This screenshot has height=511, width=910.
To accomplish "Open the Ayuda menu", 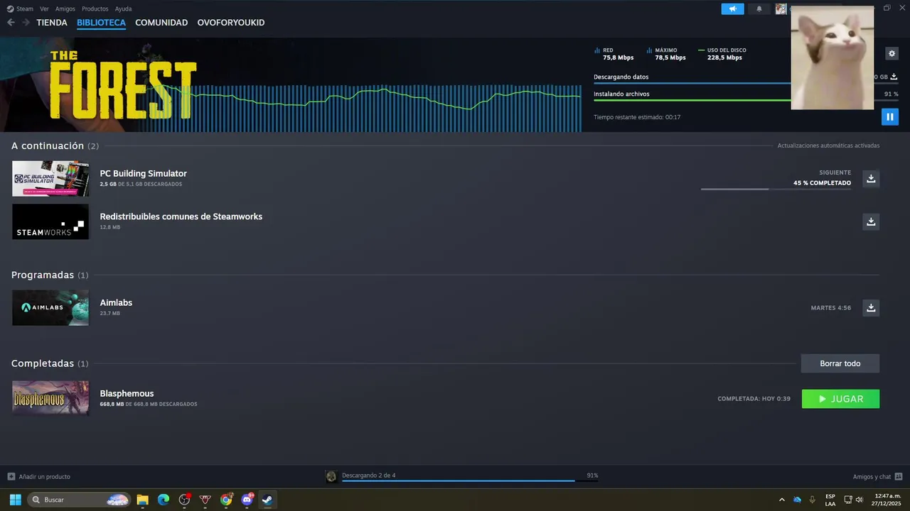I will point(123,9).
